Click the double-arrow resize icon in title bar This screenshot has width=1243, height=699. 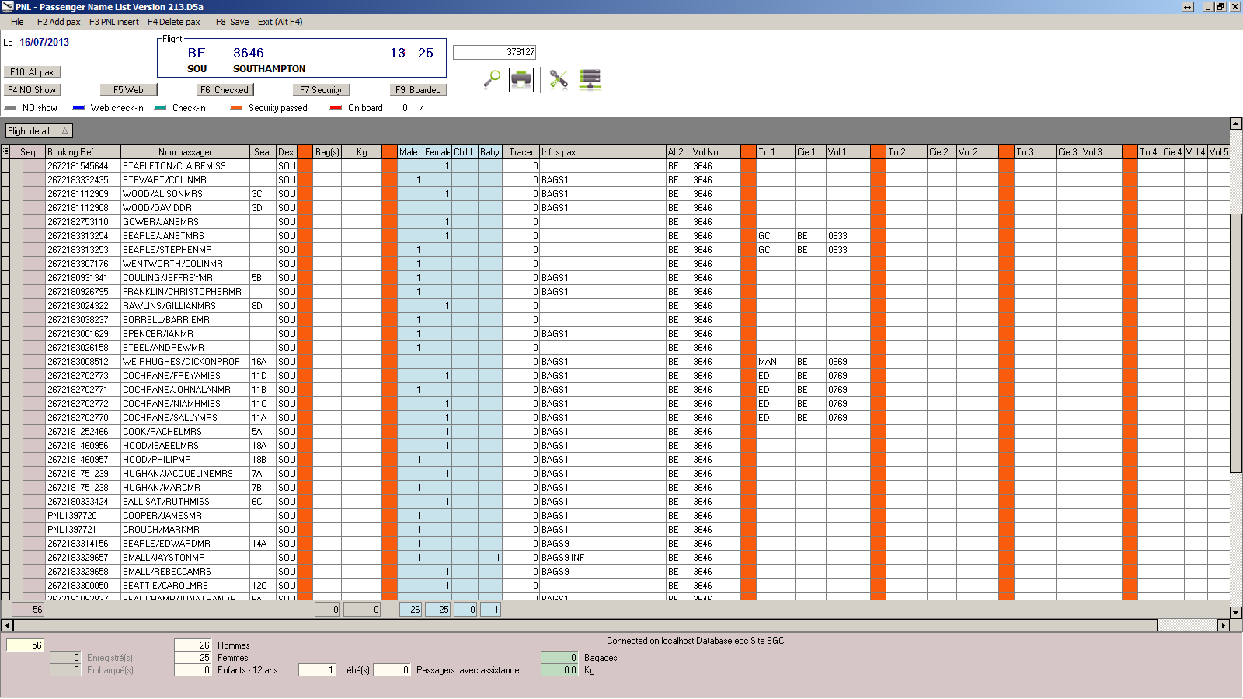coord(1188,7)
